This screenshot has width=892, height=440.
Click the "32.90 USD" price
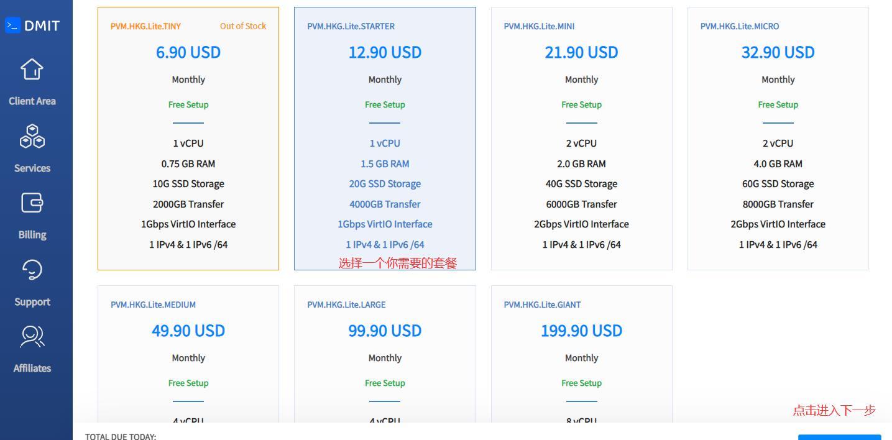pos(778,52)
